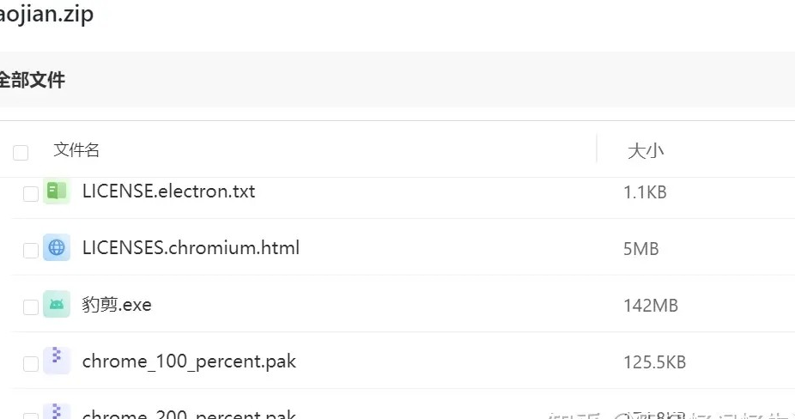
Task: Select the 全部文件 breadcrumb tab
Action: point(32,80)
